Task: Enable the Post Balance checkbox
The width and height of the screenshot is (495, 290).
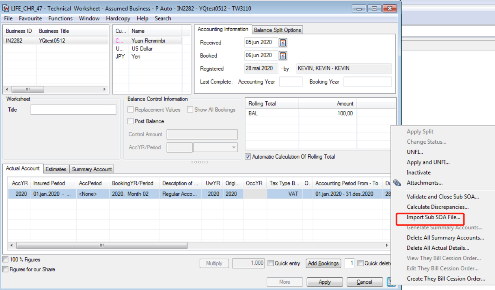Action: (130, 121)
